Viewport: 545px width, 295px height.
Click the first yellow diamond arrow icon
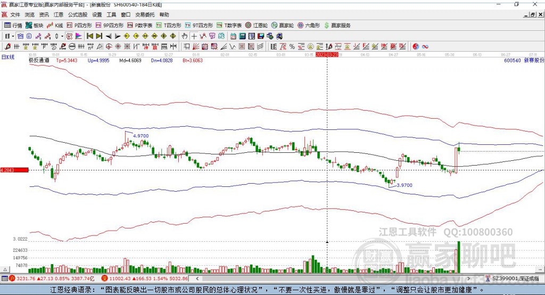[127, 36]
